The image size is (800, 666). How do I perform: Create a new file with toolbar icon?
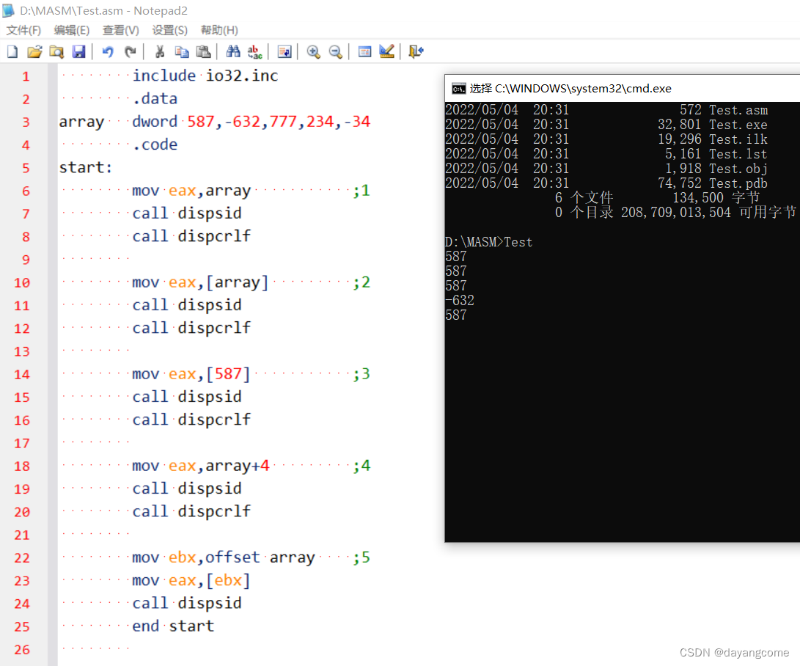pyautogui.click(x=12, y=51)
